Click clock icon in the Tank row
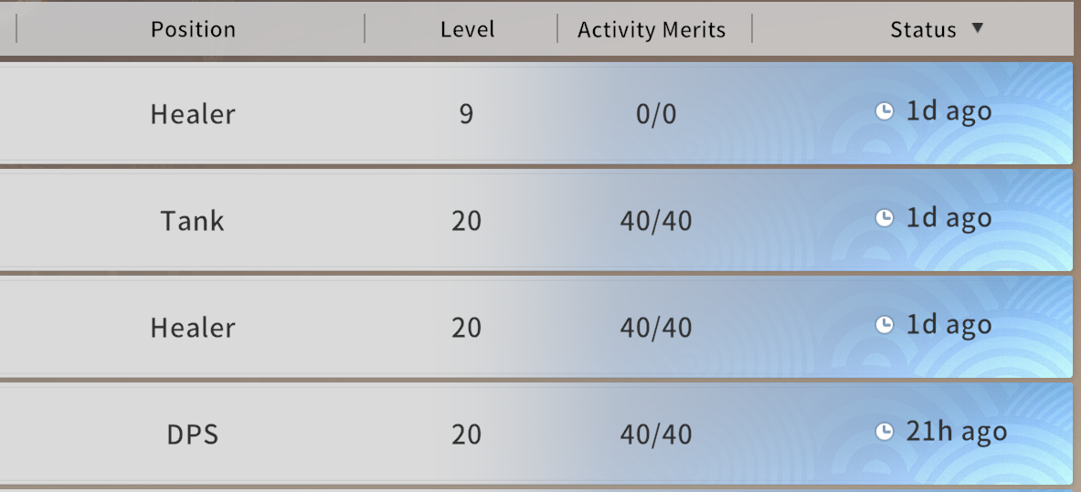The height and width of the screenshot is (492, 1081). tap(884, 218)
